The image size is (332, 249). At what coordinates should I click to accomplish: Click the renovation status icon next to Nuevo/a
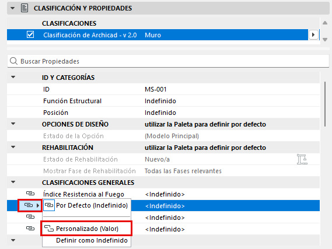[x=302, y=159]
